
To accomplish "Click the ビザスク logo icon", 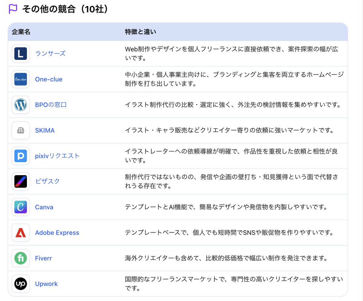I will (x=21, y=182).
